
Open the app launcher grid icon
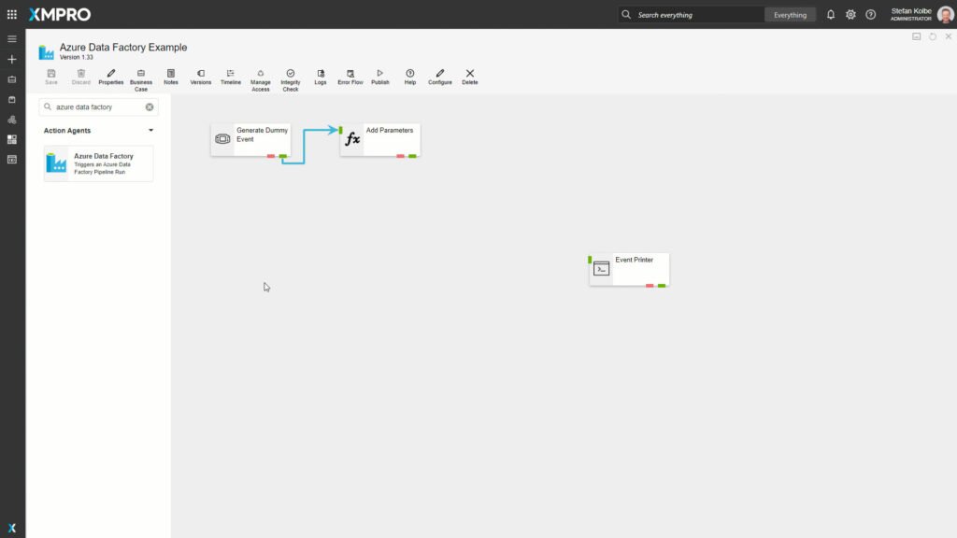[12, 15]
